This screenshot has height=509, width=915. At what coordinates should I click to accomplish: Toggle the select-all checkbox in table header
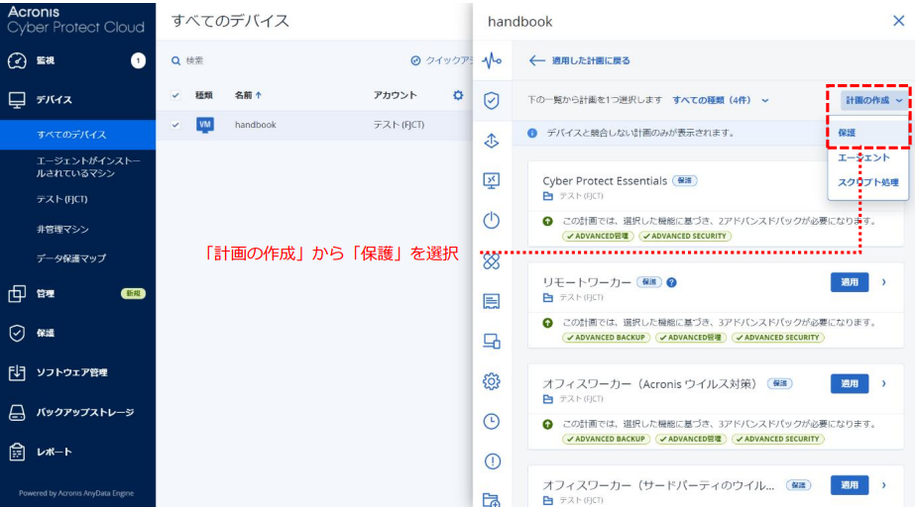pos(175,95)
